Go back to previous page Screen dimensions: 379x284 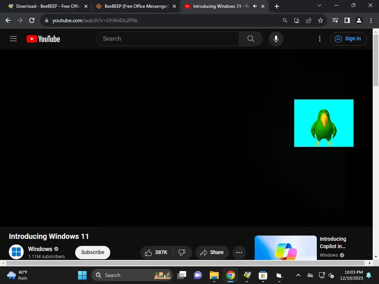(8, 20)
